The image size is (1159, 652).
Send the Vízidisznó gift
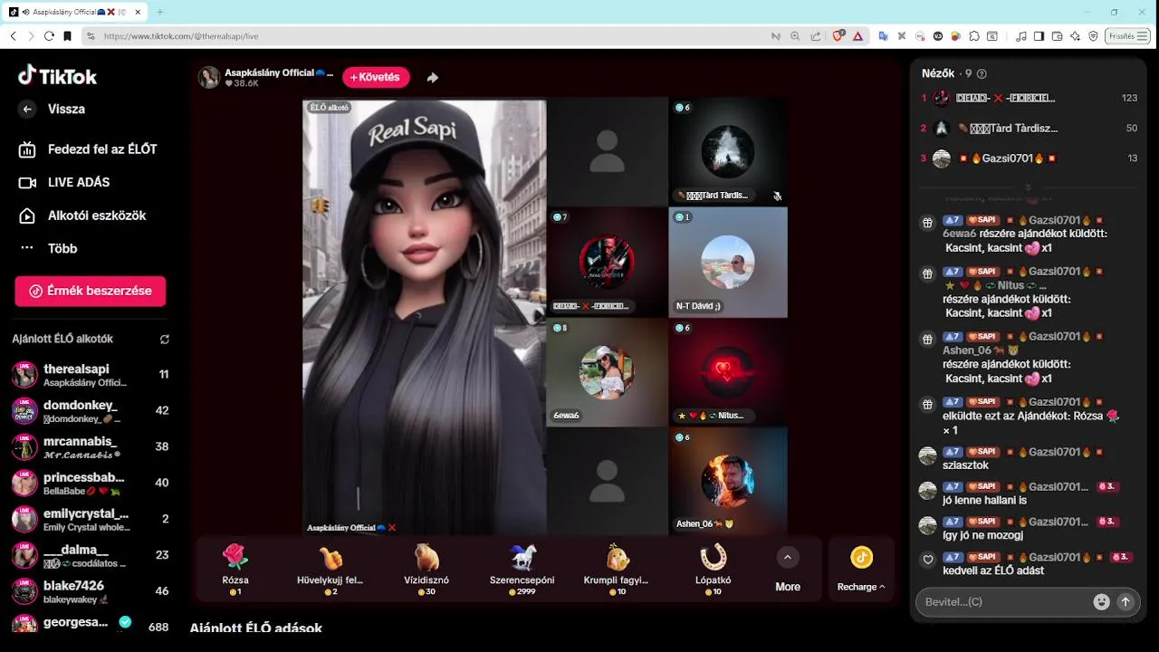click(426, 568)
